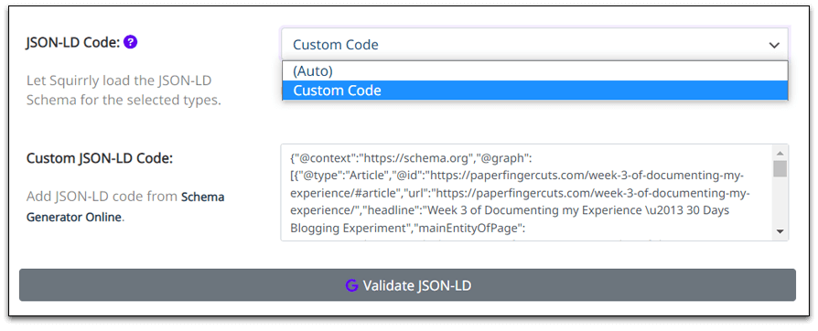Open the Schema Generator Online link
Screen dimensions: 818x331
[x=125, y=207]
